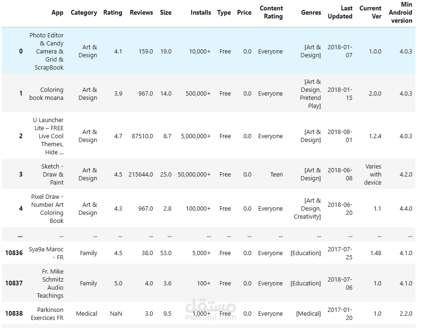Click the 25.0 size value

[x=166, y=174]
